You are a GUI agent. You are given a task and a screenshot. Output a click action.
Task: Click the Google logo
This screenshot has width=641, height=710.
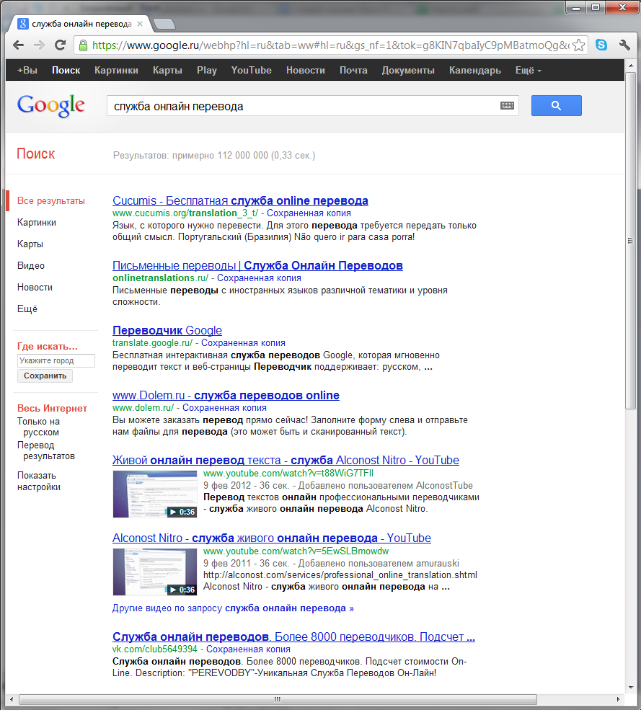pyautogui.click(x=50, y=106)
